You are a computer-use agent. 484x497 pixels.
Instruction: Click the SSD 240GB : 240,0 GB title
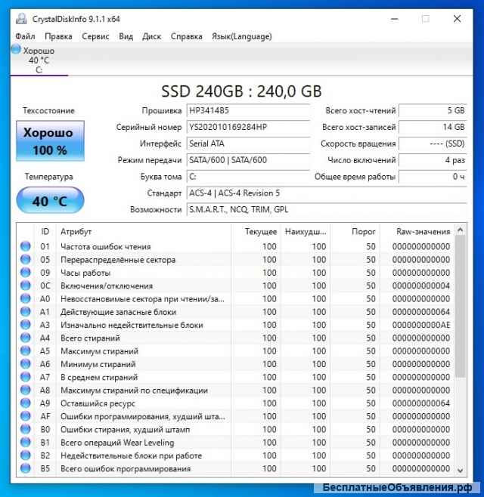(x=241, y=91)
